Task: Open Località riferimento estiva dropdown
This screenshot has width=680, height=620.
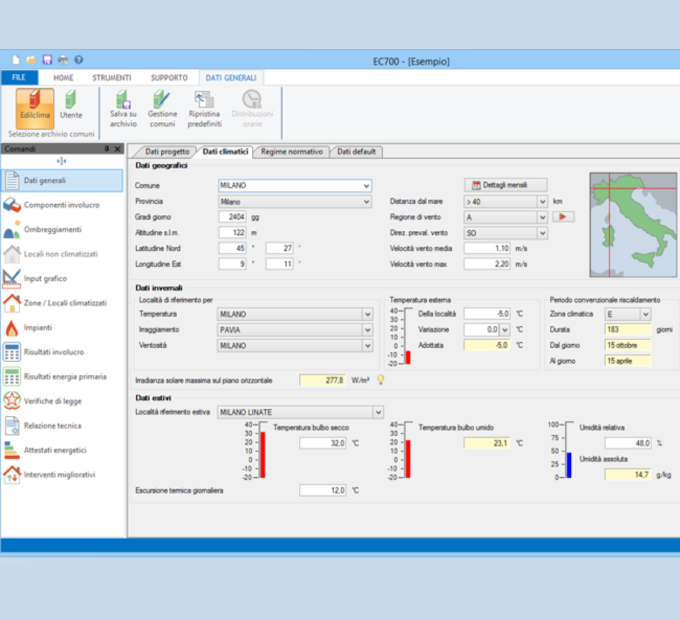Action: tap(379, 412)
